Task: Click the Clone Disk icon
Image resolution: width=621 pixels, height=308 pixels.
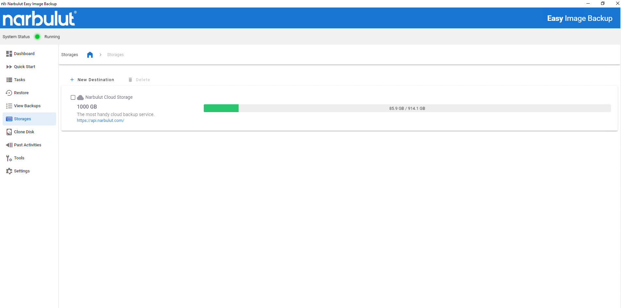Action: [9, 132]
